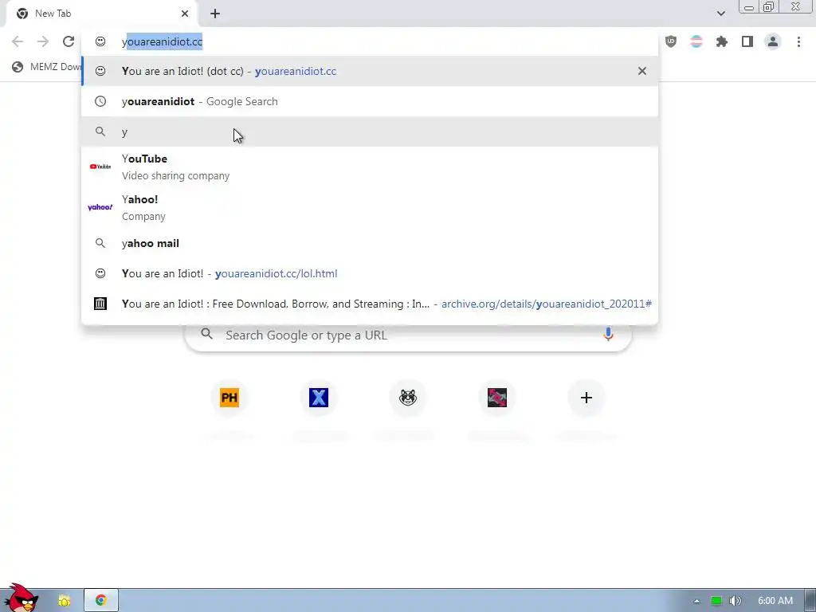Click the Yahoo! logo in the suggestions
Screen dimensions: 816x612
(x=100, y=207)
